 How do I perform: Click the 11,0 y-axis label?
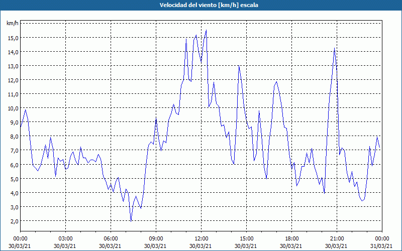[13, 94]
